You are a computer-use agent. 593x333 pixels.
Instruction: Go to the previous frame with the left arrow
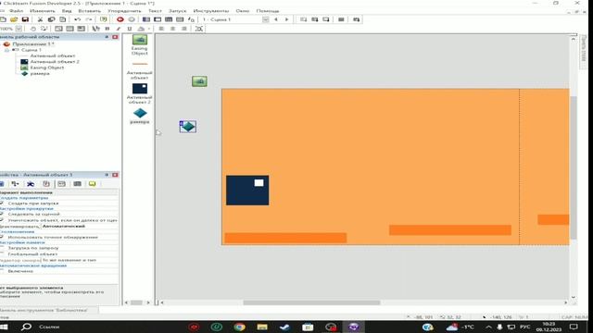tap(276, 19)
